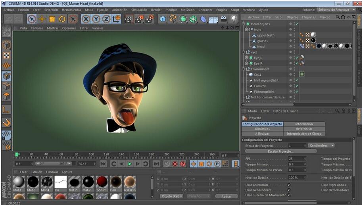Switch to the Referenciar tab
The height and width of the screenshot is (205, 363).
[x=304, y=129]
